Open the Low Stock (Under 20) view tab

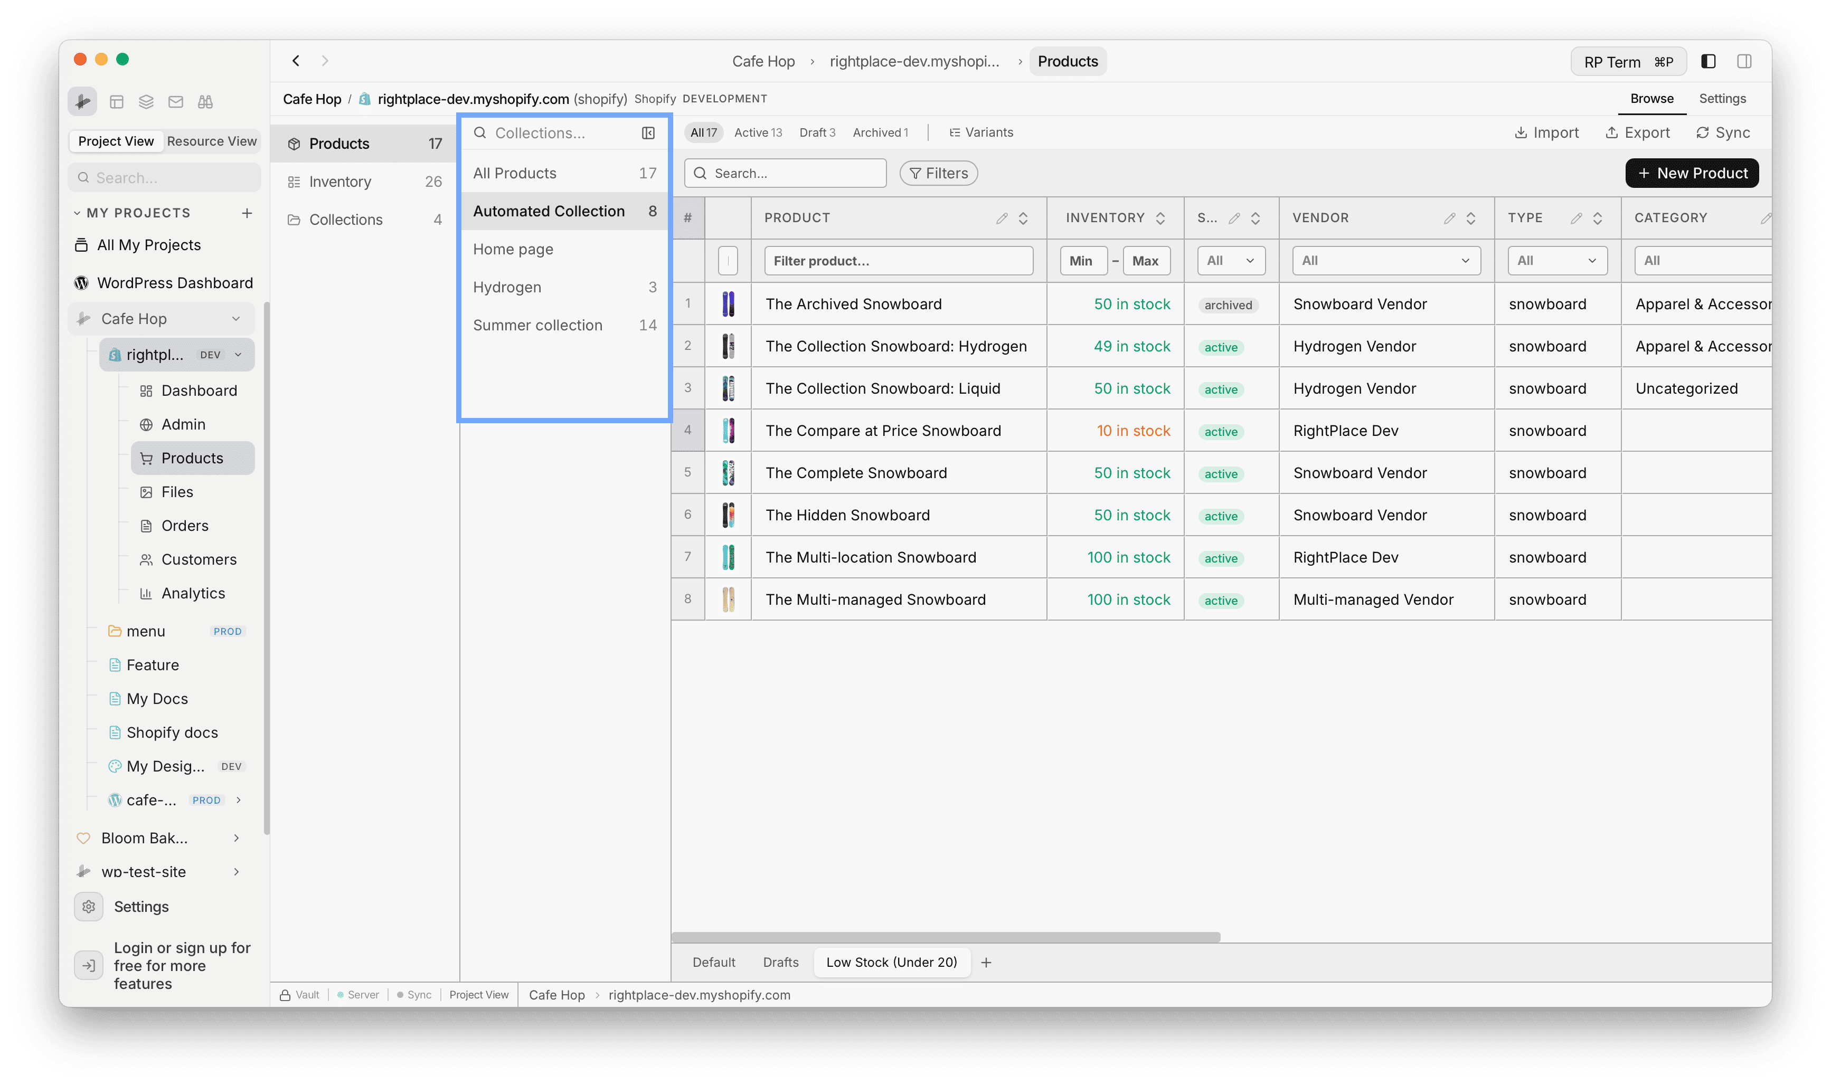tap(891, 962)
